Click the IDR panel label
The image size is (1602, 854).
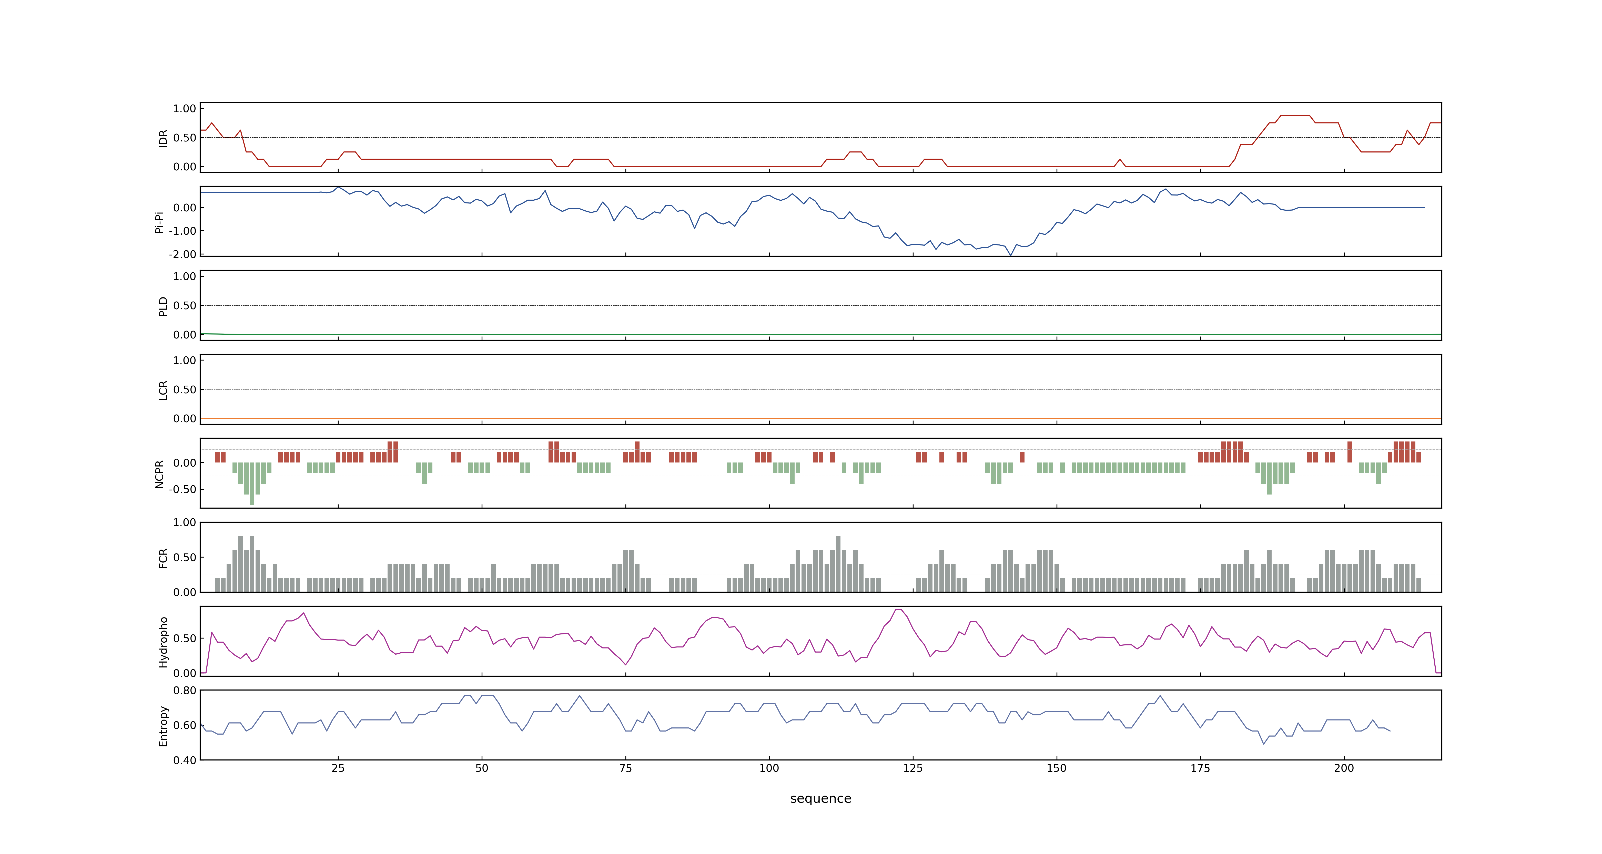163,138
